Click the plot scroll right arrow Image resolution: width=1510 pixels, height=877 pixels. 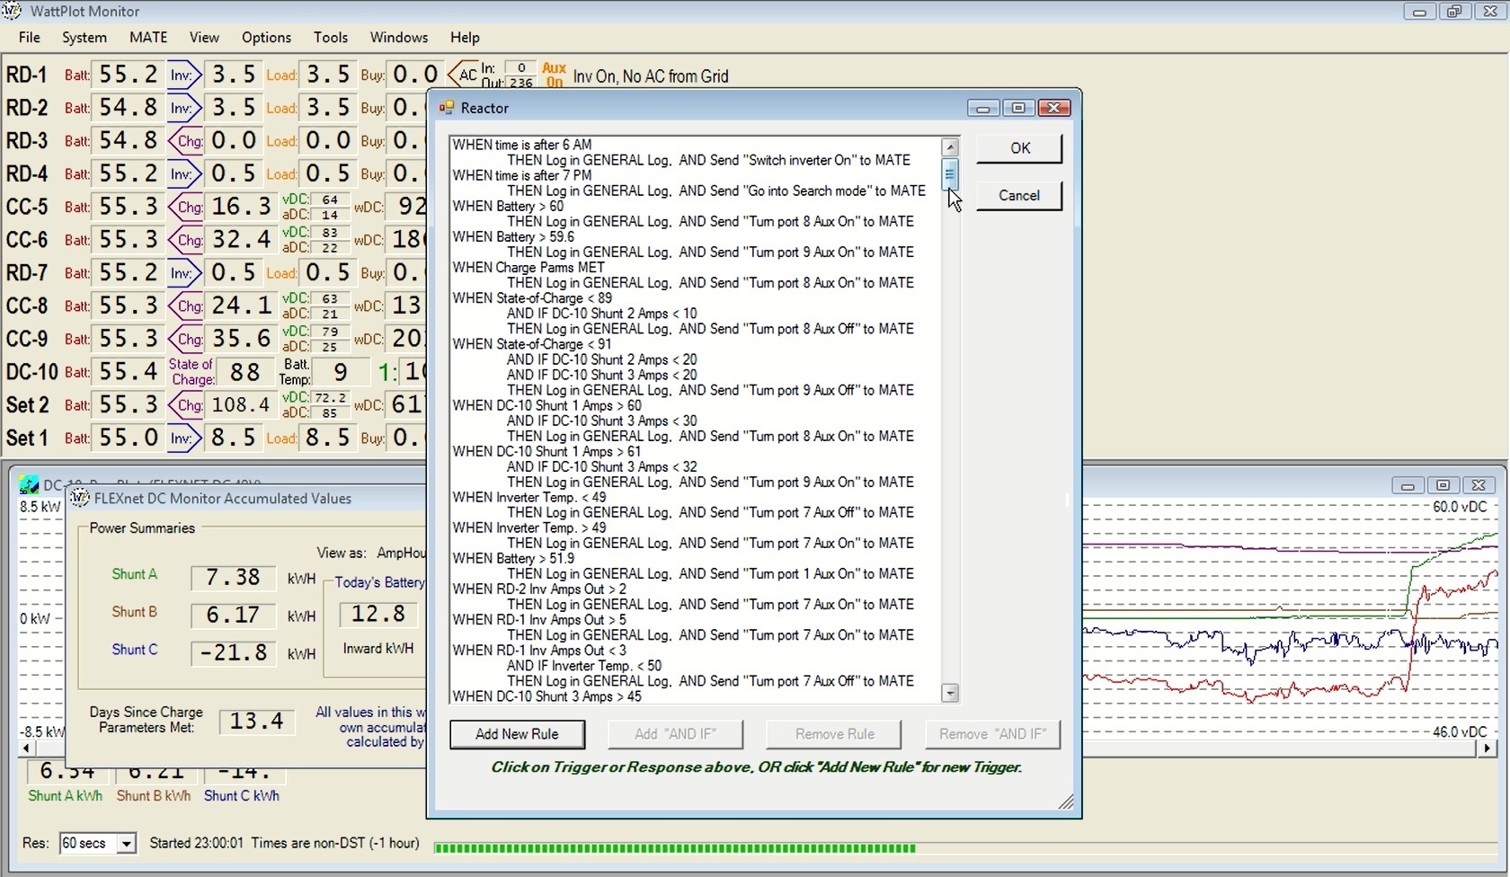(x=1488, y=748)
